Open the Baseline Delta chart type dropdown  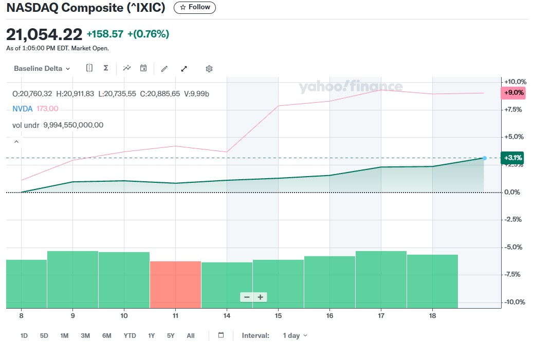(42, 69)
